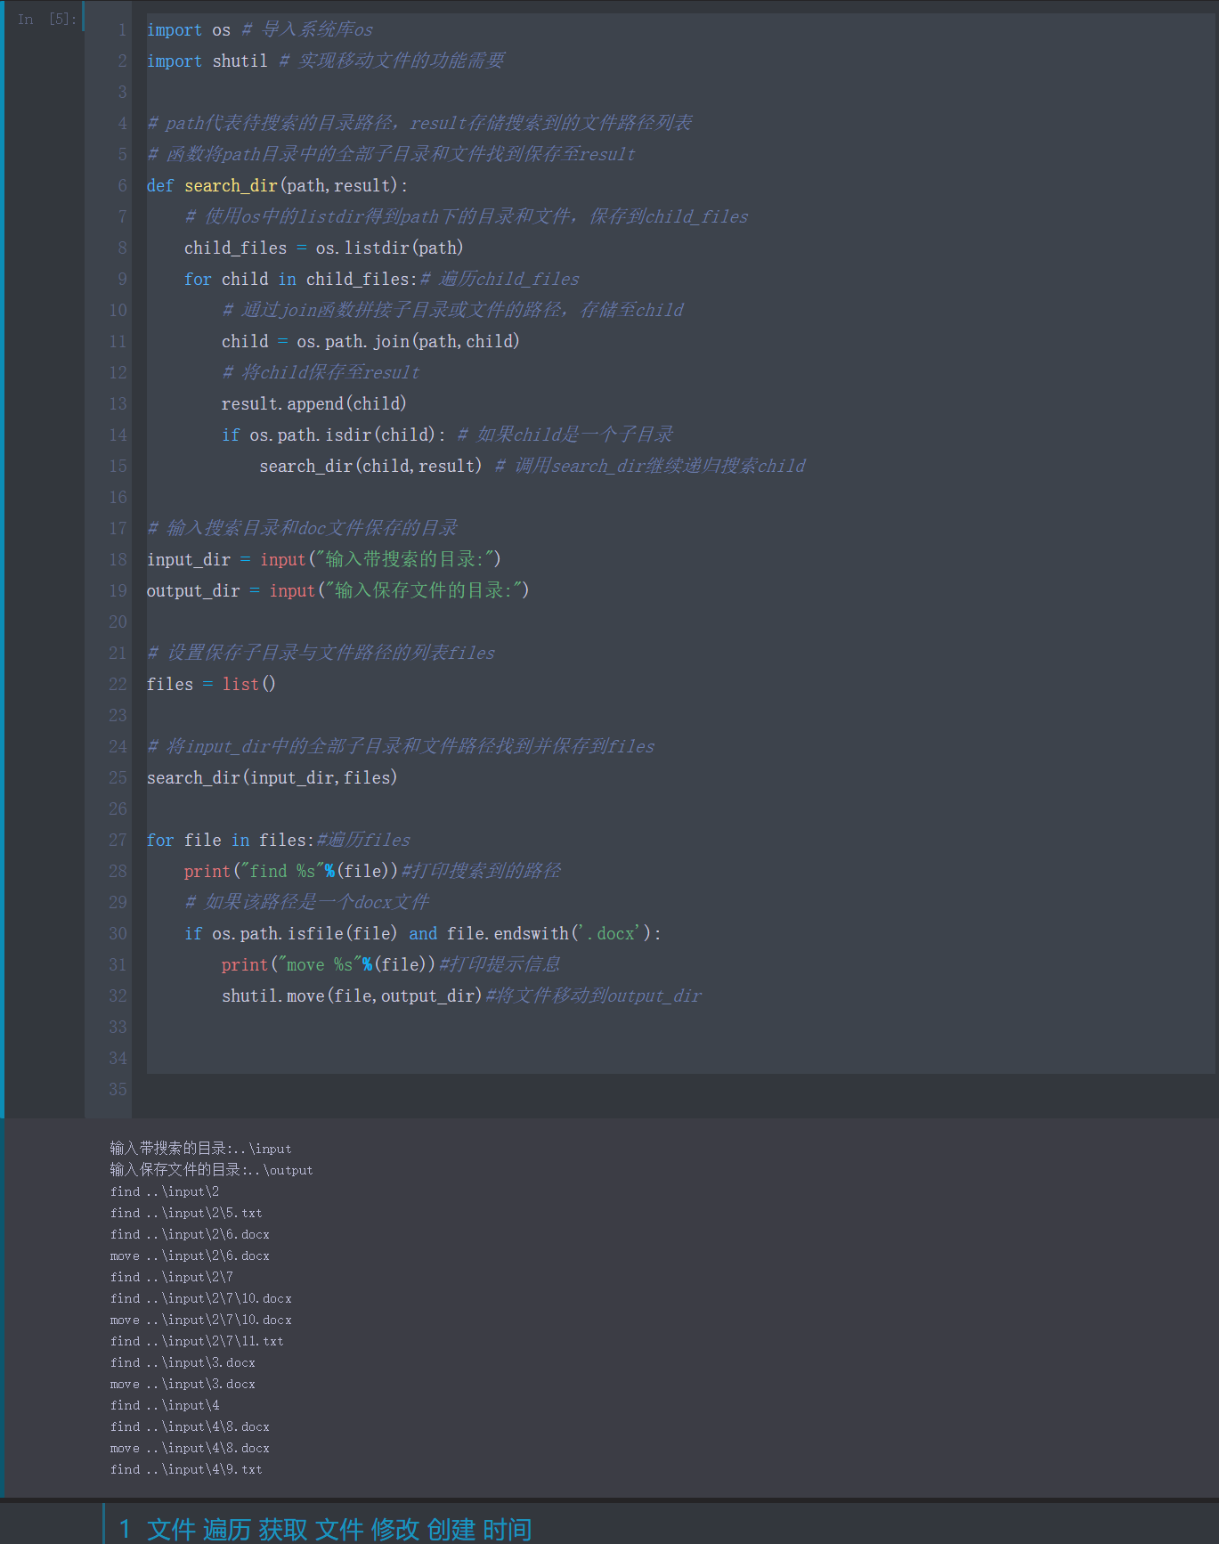This screenshot has height=1544, width=1219.
Task: Click the output 'find ..\input\3.docx'
Action: tap(183, 1362)
